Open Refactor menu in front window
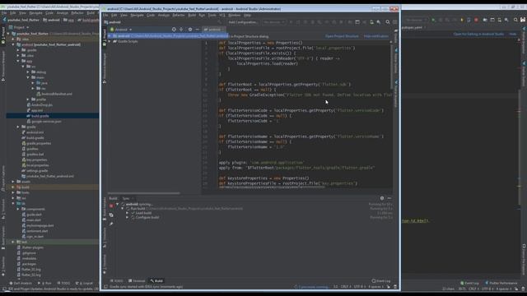527x296 pixels. (x=179, y=15)
